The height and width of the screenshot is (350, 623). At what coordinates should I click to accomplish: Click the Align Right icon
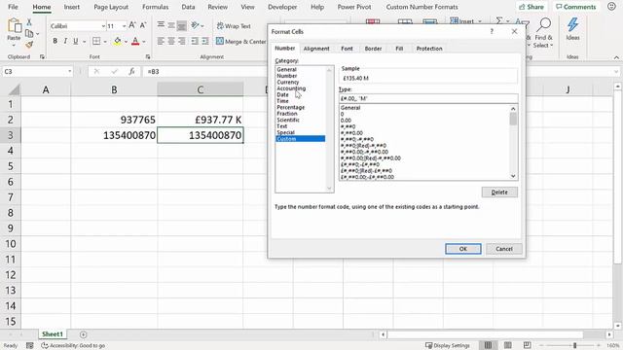[x=182, y=41]
